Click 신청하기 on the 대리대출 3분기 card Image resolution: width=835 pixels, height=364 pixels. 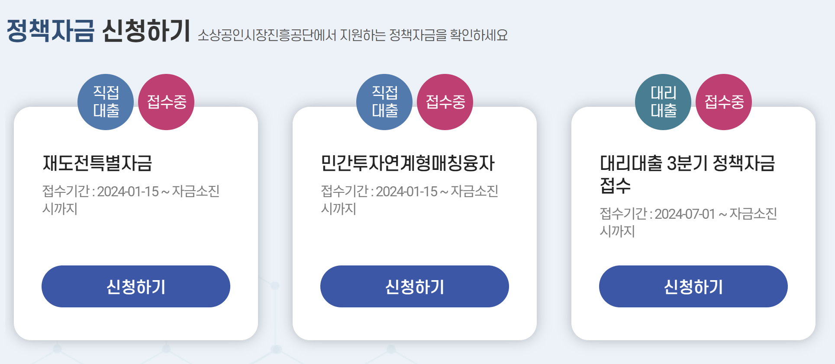point(693,286)
